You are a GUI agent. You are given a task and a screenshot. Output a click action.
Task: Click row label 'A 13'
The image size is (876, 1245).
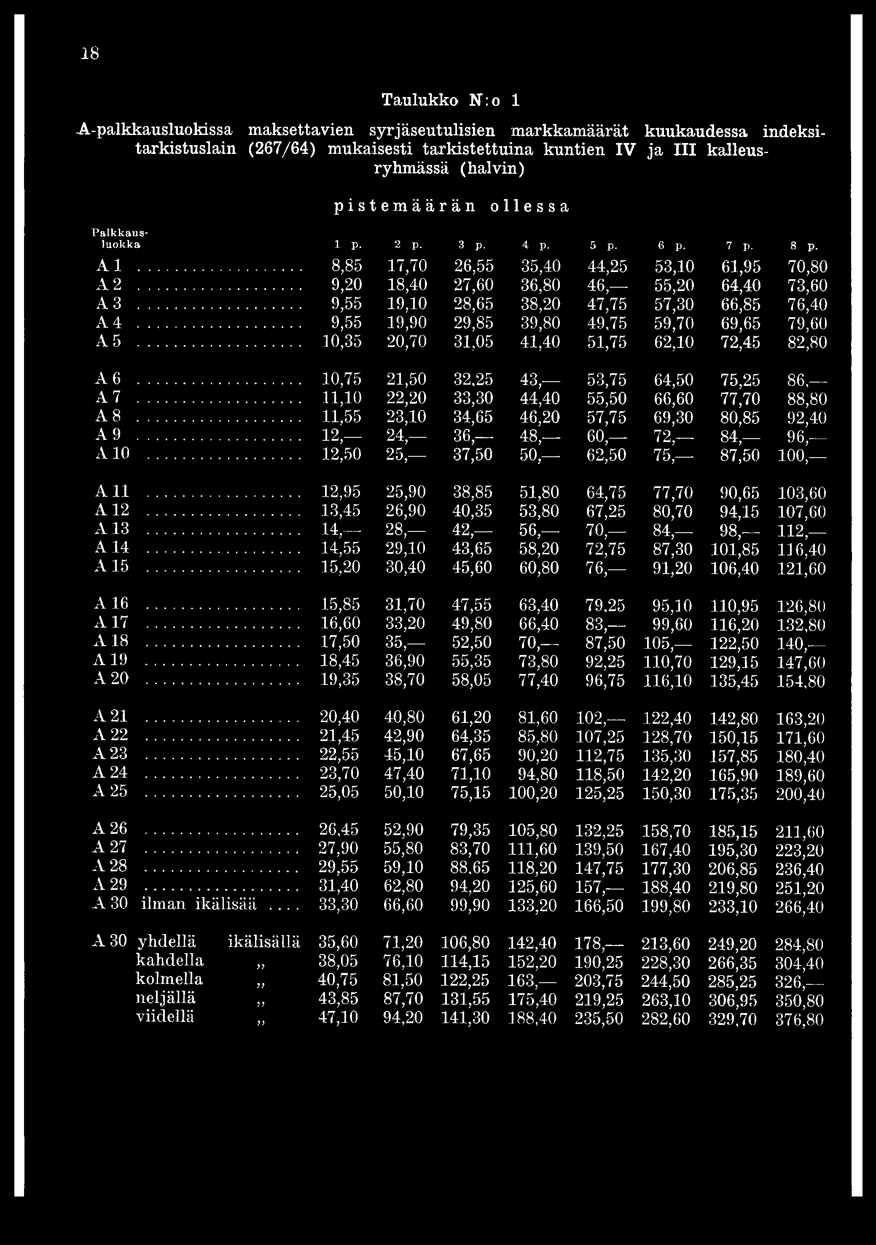click(112, 529)
